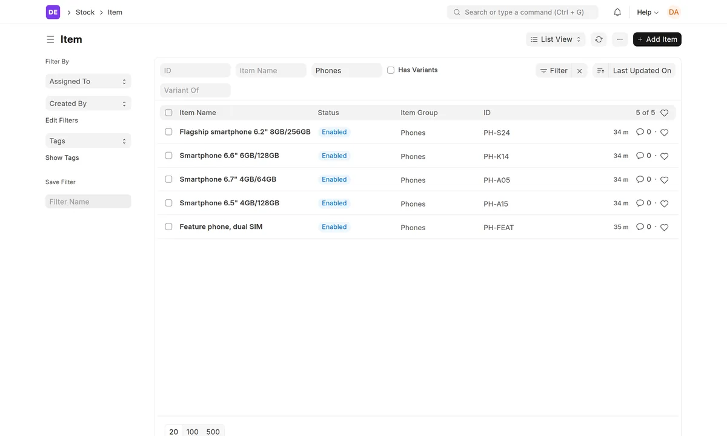Tick checkbox for Smartphone 6.7" 4GB/64GB
Image resolution: width=727 pixels, height=436 pixels.
[x=168, y=179]
